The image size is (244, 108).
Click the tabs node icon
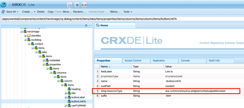40,52
